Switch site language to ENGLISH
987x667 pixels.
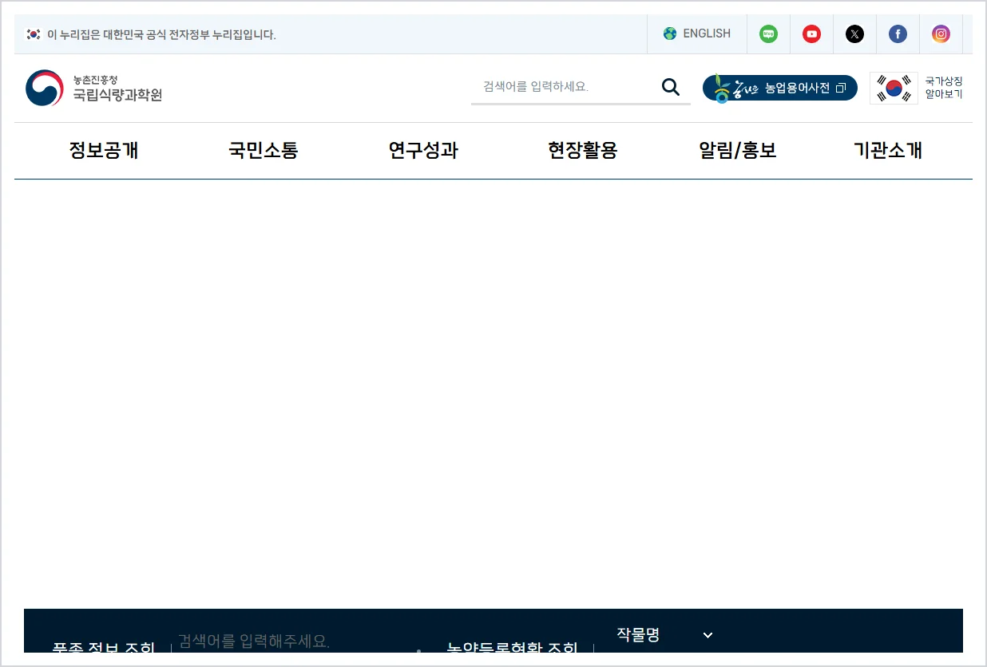click(x=697, y=34)
